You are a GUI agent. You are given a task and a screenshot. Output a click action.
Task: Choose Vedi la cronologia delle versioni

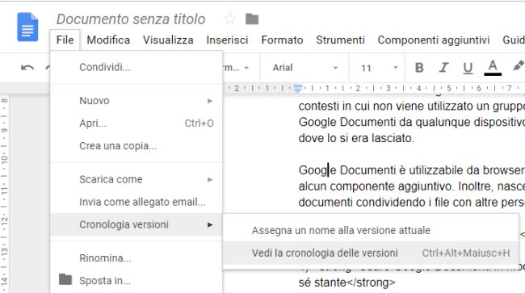[x=371, y=253]
